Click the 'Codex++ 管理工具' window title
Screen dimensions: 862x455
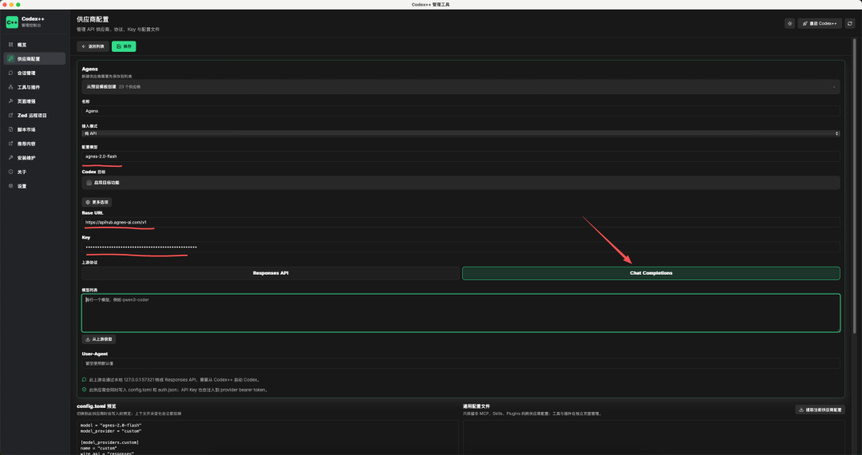coord(430,5)
